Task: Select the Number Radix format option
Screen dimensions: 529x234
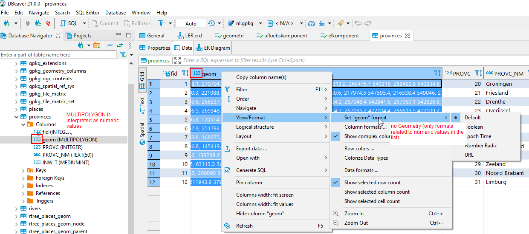Action: [x=485, y=146]
